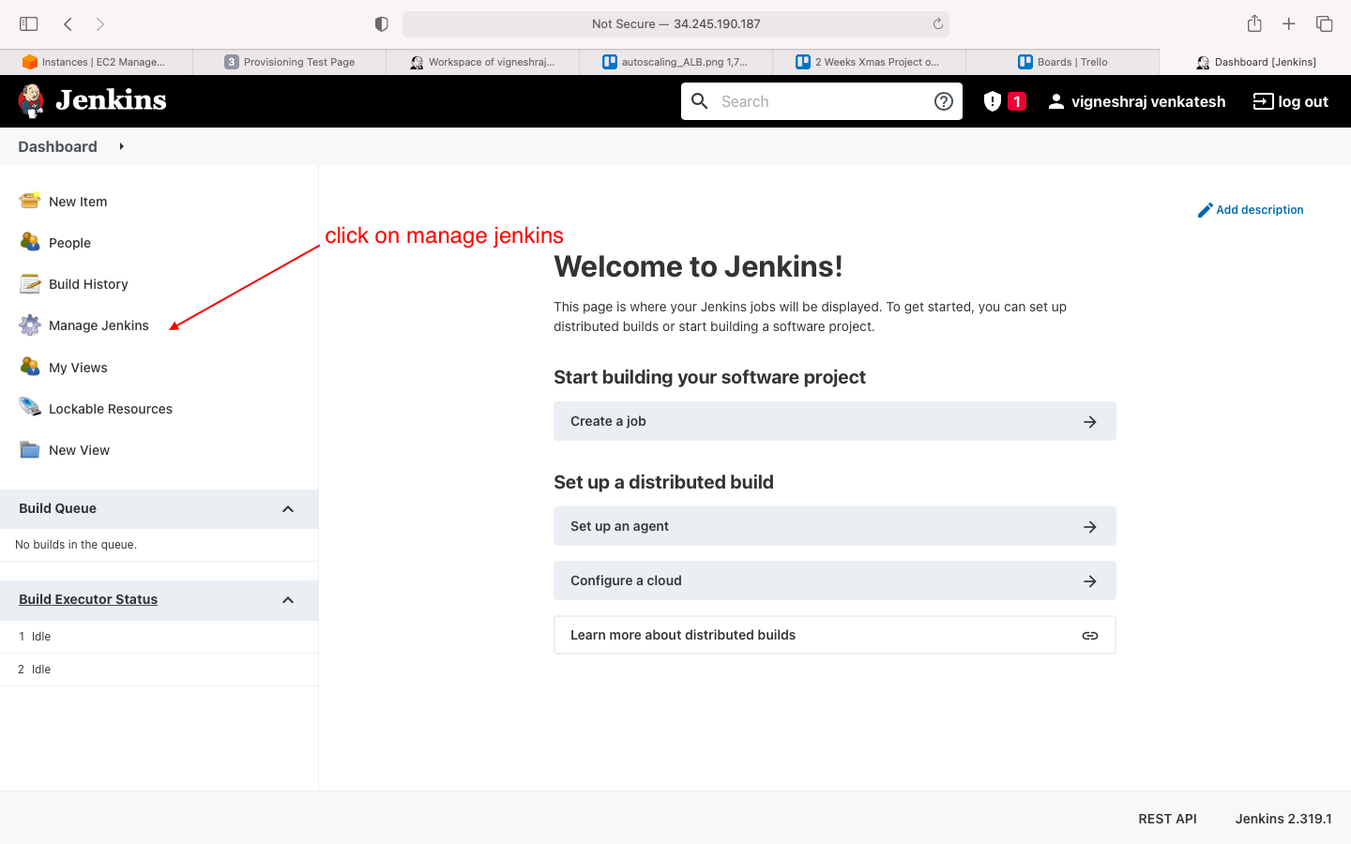Image resolution: width=1351 pixels, height=844 pixels.
Task: Click the Set up an agent button
Action: tap(835, 526)
